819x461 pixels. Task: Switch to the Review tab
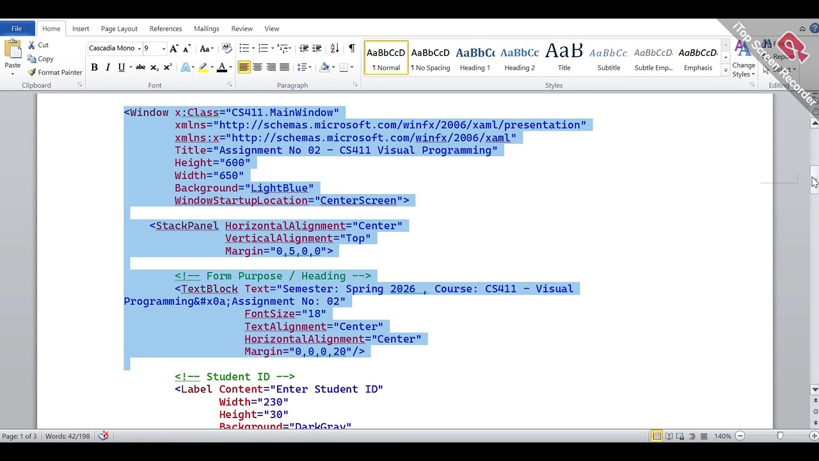click(x=242, y=28)
